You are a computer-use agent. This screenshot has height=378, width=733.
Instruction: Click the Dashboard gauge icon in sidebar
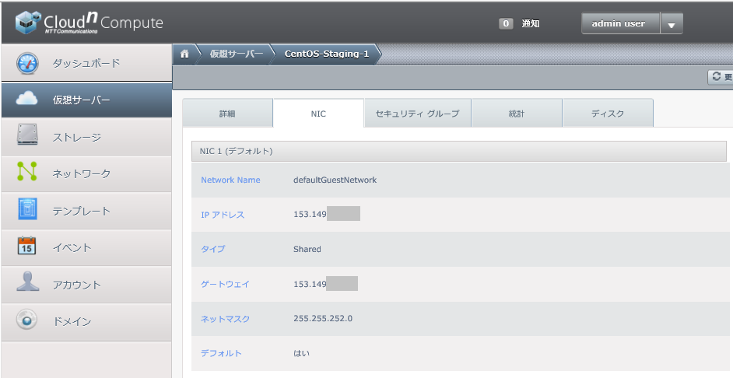click(x=27, y=63)
